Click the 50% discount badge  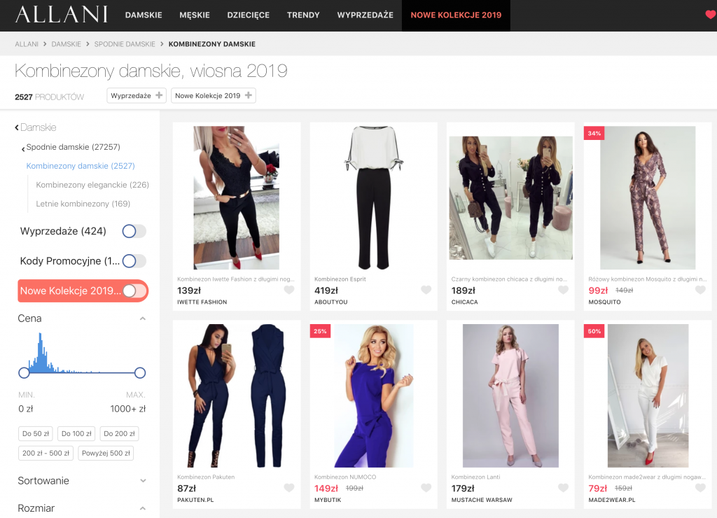point(594,331)
